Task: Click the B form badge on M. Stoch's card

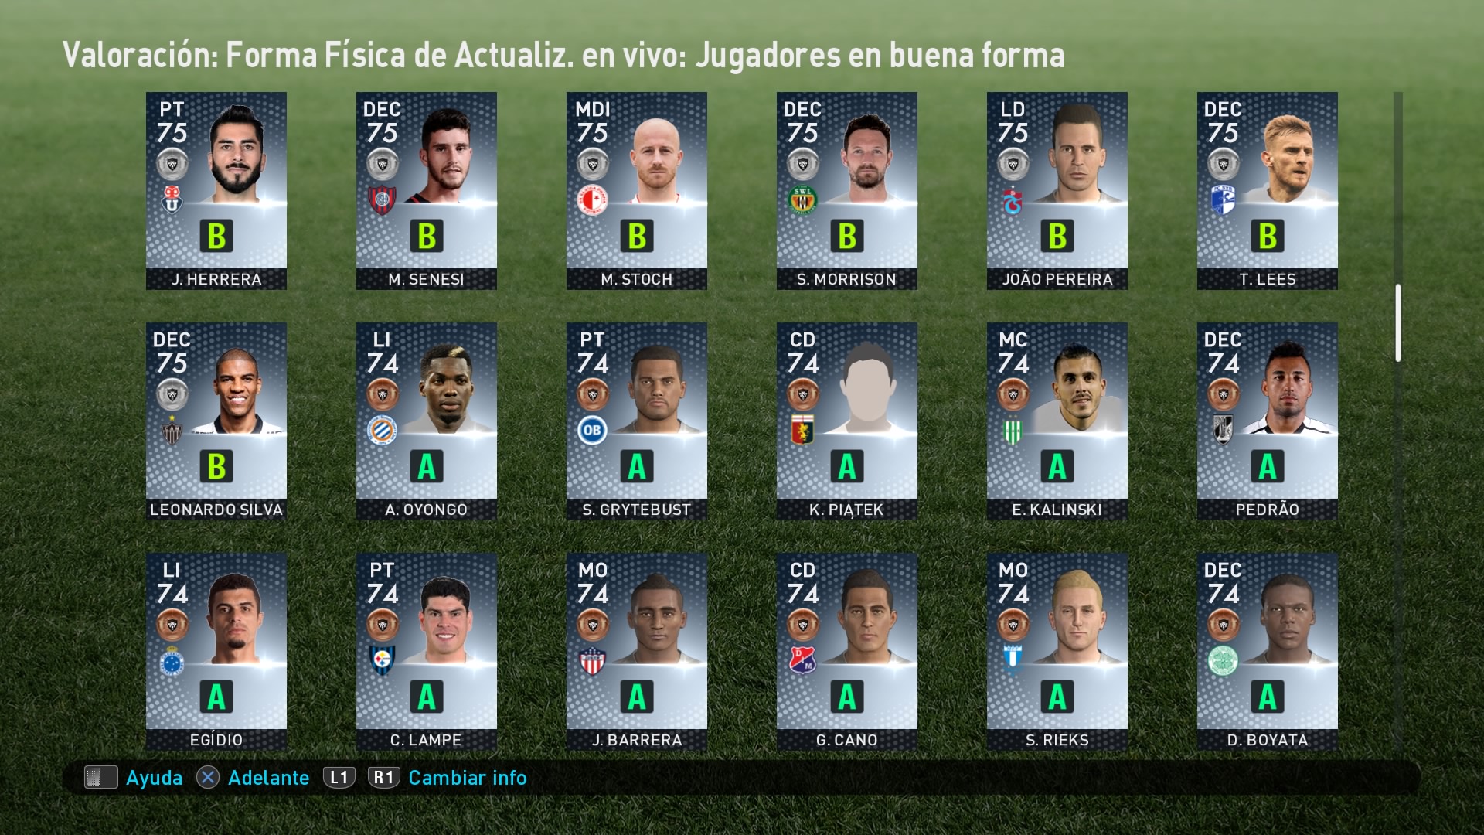Action: pos(637,236)
